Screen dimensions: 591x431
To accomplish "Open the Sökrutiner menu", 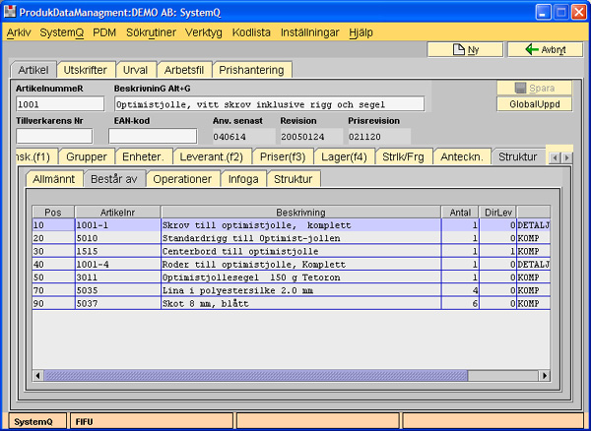I will [151, 32].
